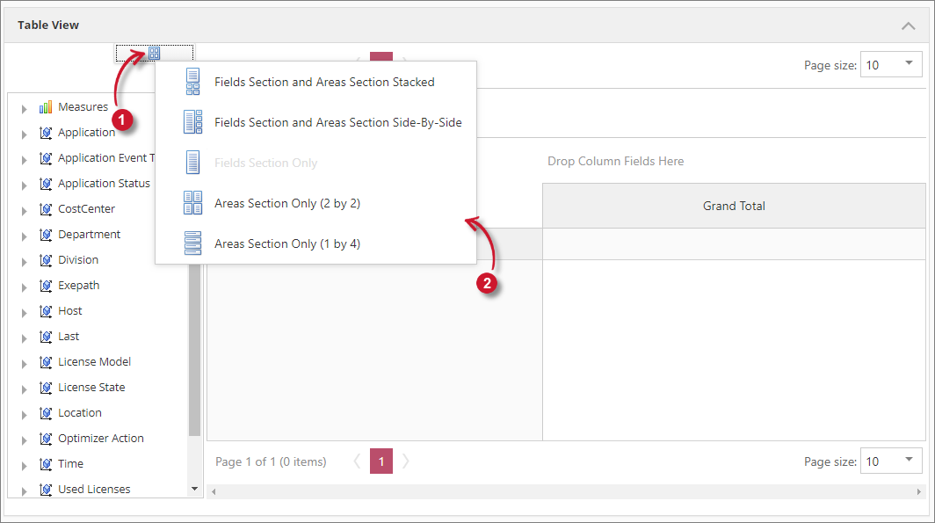Click the CostCenter dimension icon
Viewport: 935px width, 523px height.
point(46,209)
